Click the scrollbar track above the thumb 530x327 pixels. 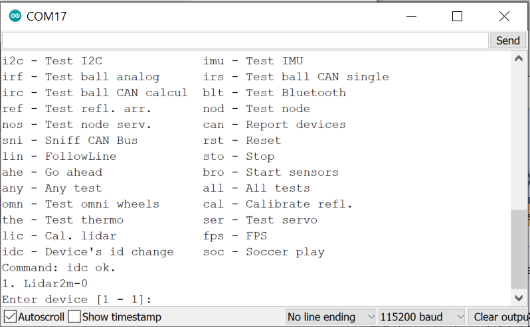[519, 133]
